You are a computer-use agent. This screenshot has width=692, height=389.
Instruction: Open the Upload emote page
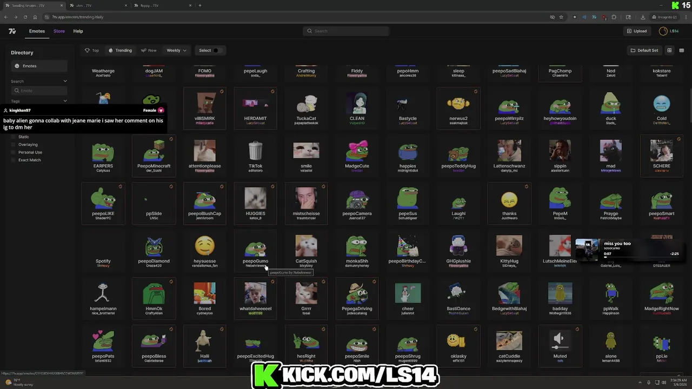637,31
